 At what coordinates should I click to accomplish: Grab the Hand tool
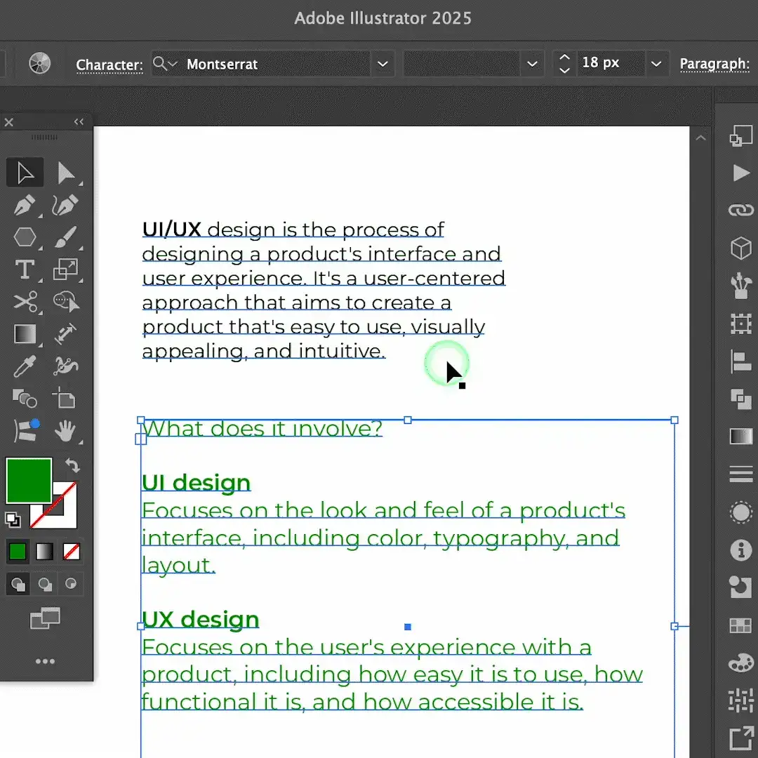67,431
